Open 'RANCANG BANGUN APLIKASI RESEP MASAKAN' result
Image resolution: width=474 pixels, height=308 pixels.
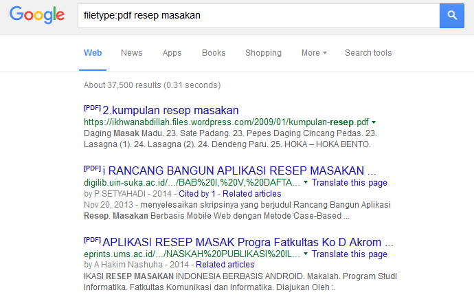[239, 170]
